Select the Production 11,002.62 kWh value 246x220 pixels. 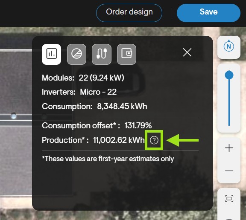click(x=119, y=140)
